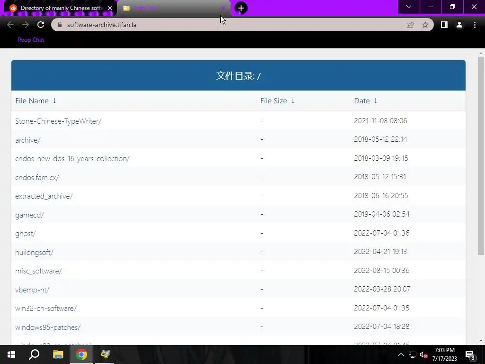485x364 pixels.
Task: Go back using the browser back arrow
Action: [x=10, y=25]
